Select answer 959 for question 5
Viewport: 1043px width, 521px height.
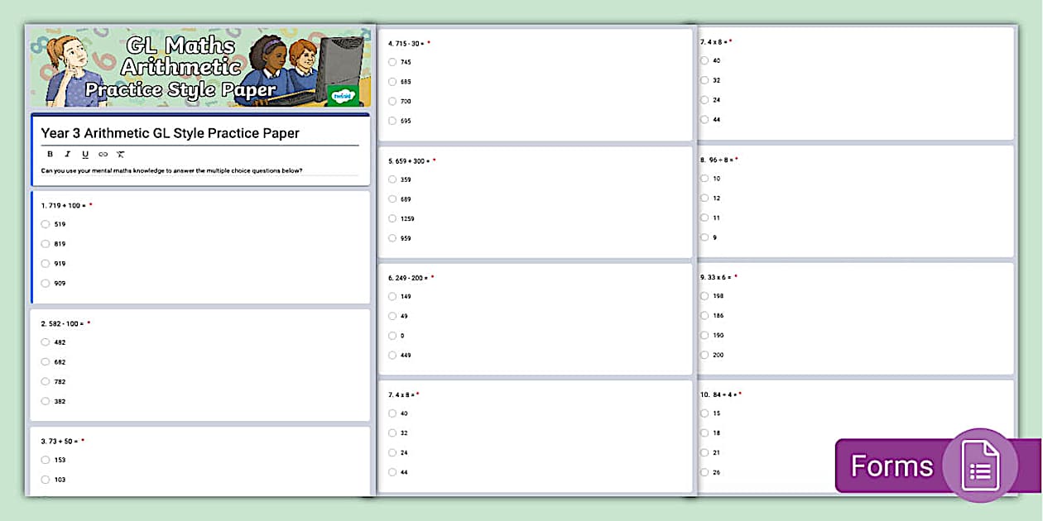point(392,237)
